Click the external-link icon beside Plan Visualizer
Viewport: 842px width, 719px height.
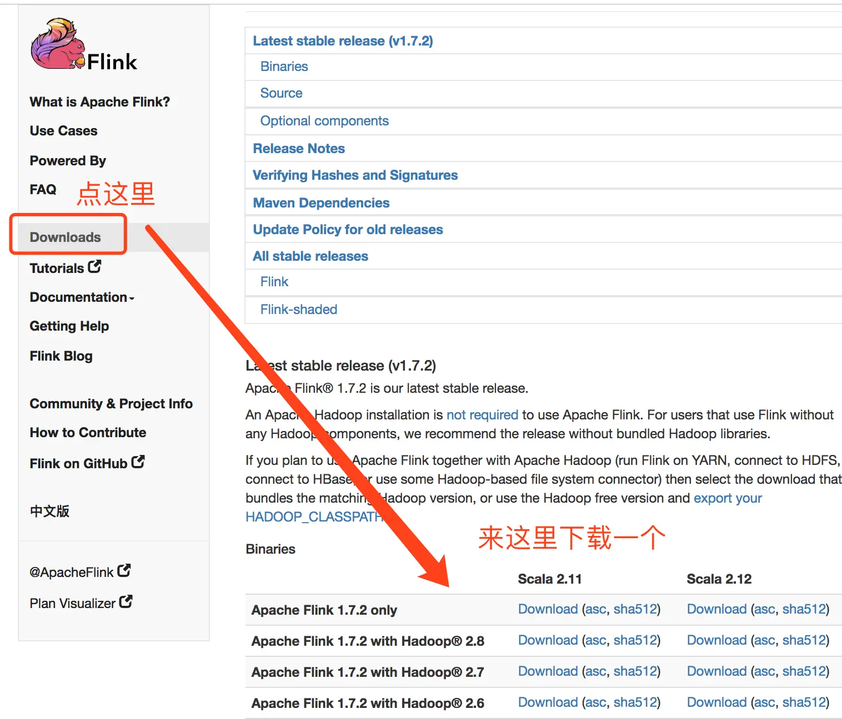[x=126, y=601]
